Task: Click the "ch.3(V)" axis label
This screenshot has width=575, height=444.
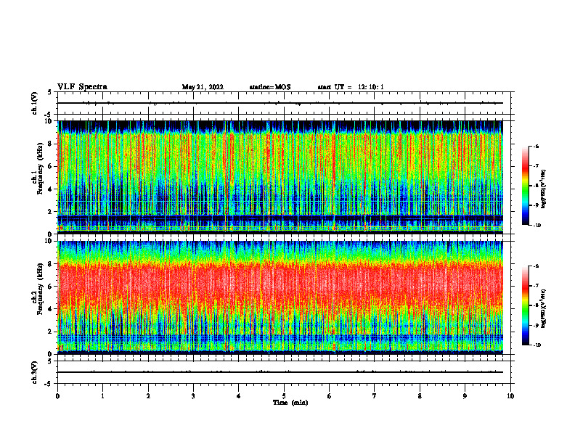Action: coord(34,372)
